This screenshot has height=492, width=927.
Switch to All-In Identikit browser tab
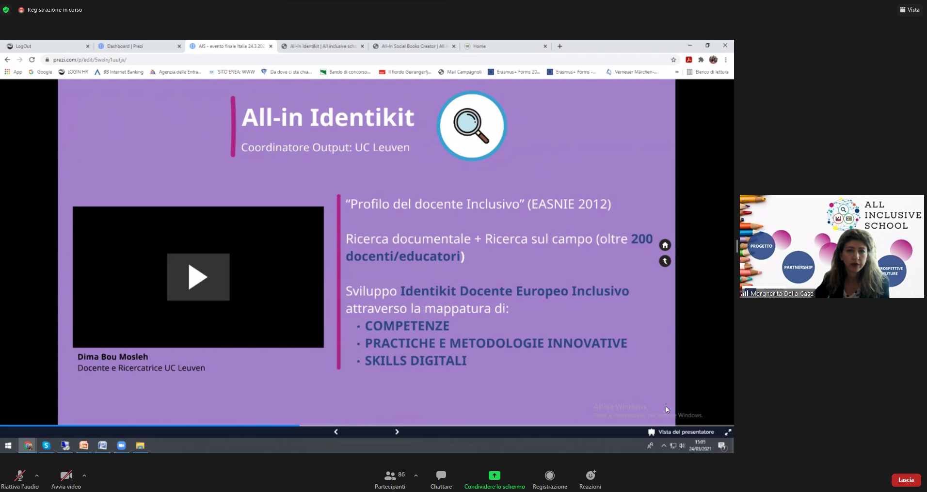322,46
